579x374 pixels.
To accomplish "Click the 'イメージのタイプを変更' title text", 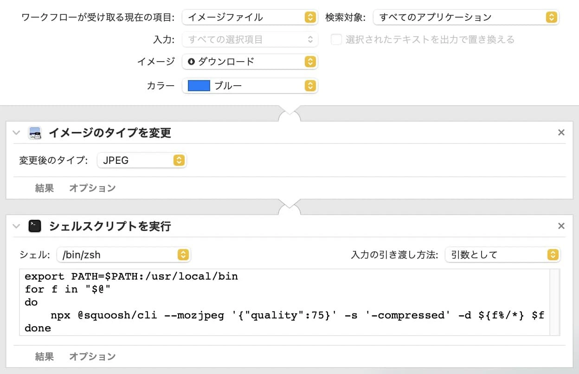I will [110, 133].
